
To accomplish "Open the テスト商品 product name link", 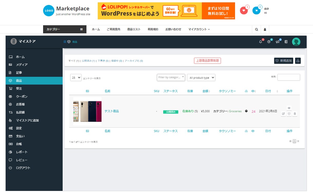I will (x=112, y=111).
